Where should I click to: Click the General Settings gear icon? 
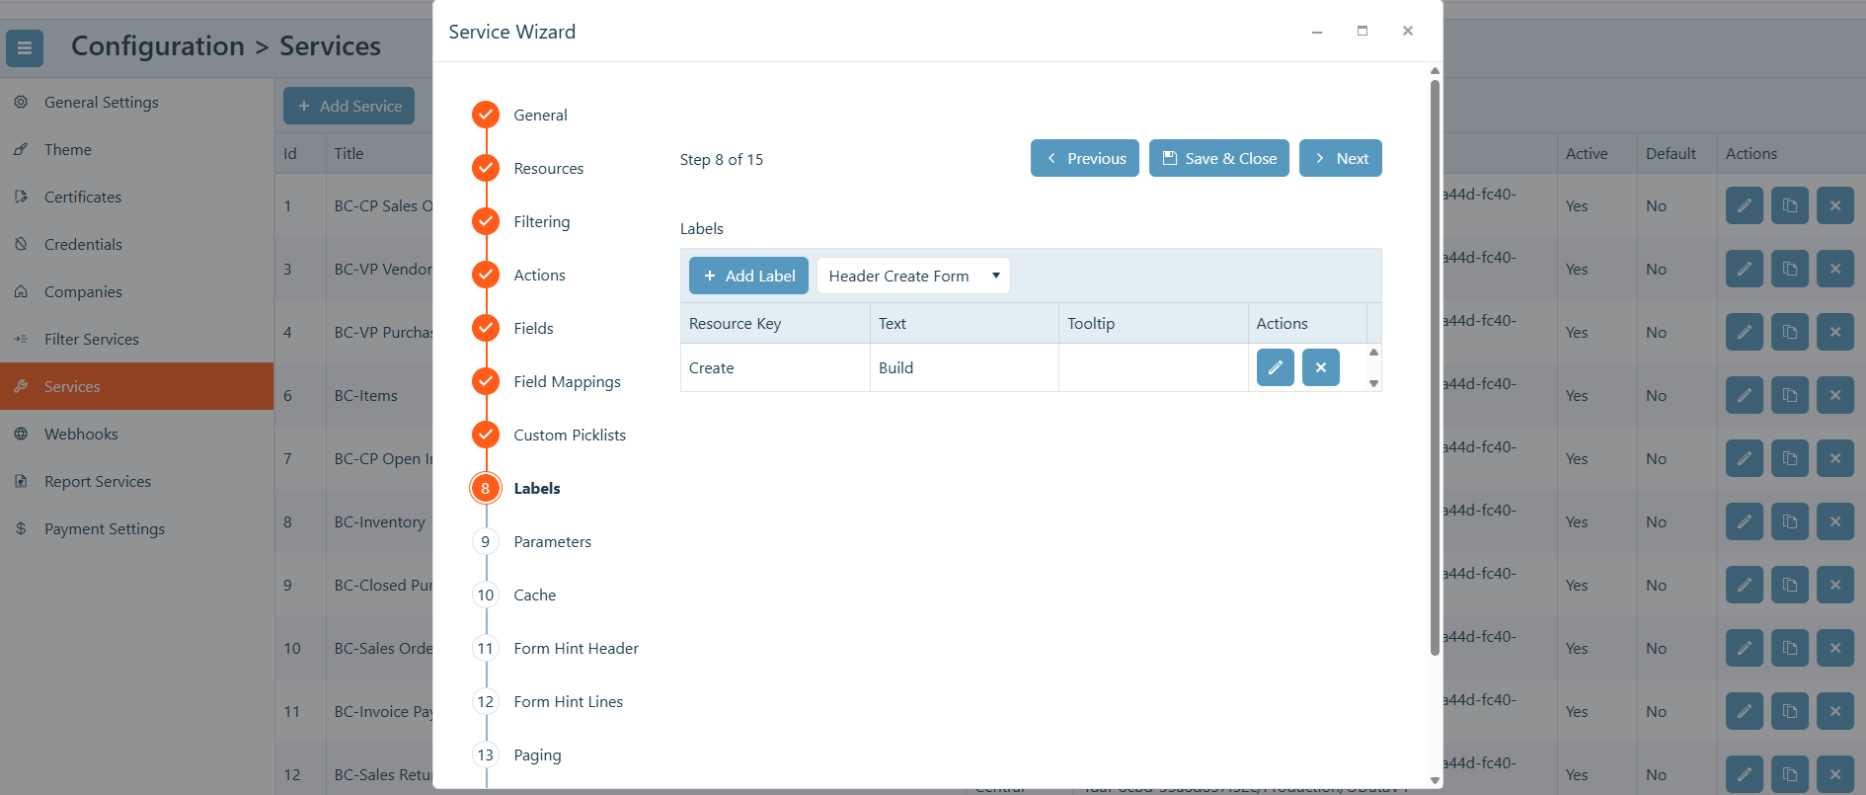(21, 102)
